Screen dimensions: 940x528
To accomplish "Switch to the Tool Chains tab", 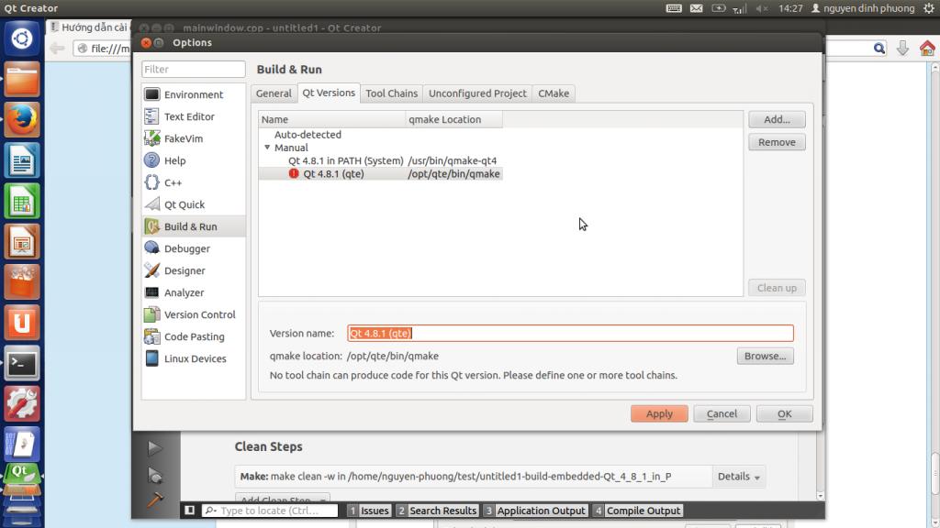I will click(x=391, y=93).
